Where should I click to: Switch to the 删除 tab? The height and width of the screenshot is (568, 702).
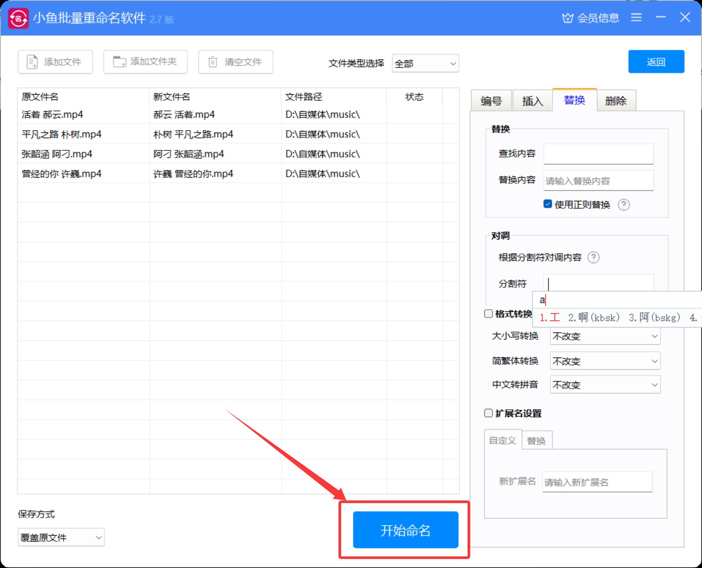pos(616,101)
